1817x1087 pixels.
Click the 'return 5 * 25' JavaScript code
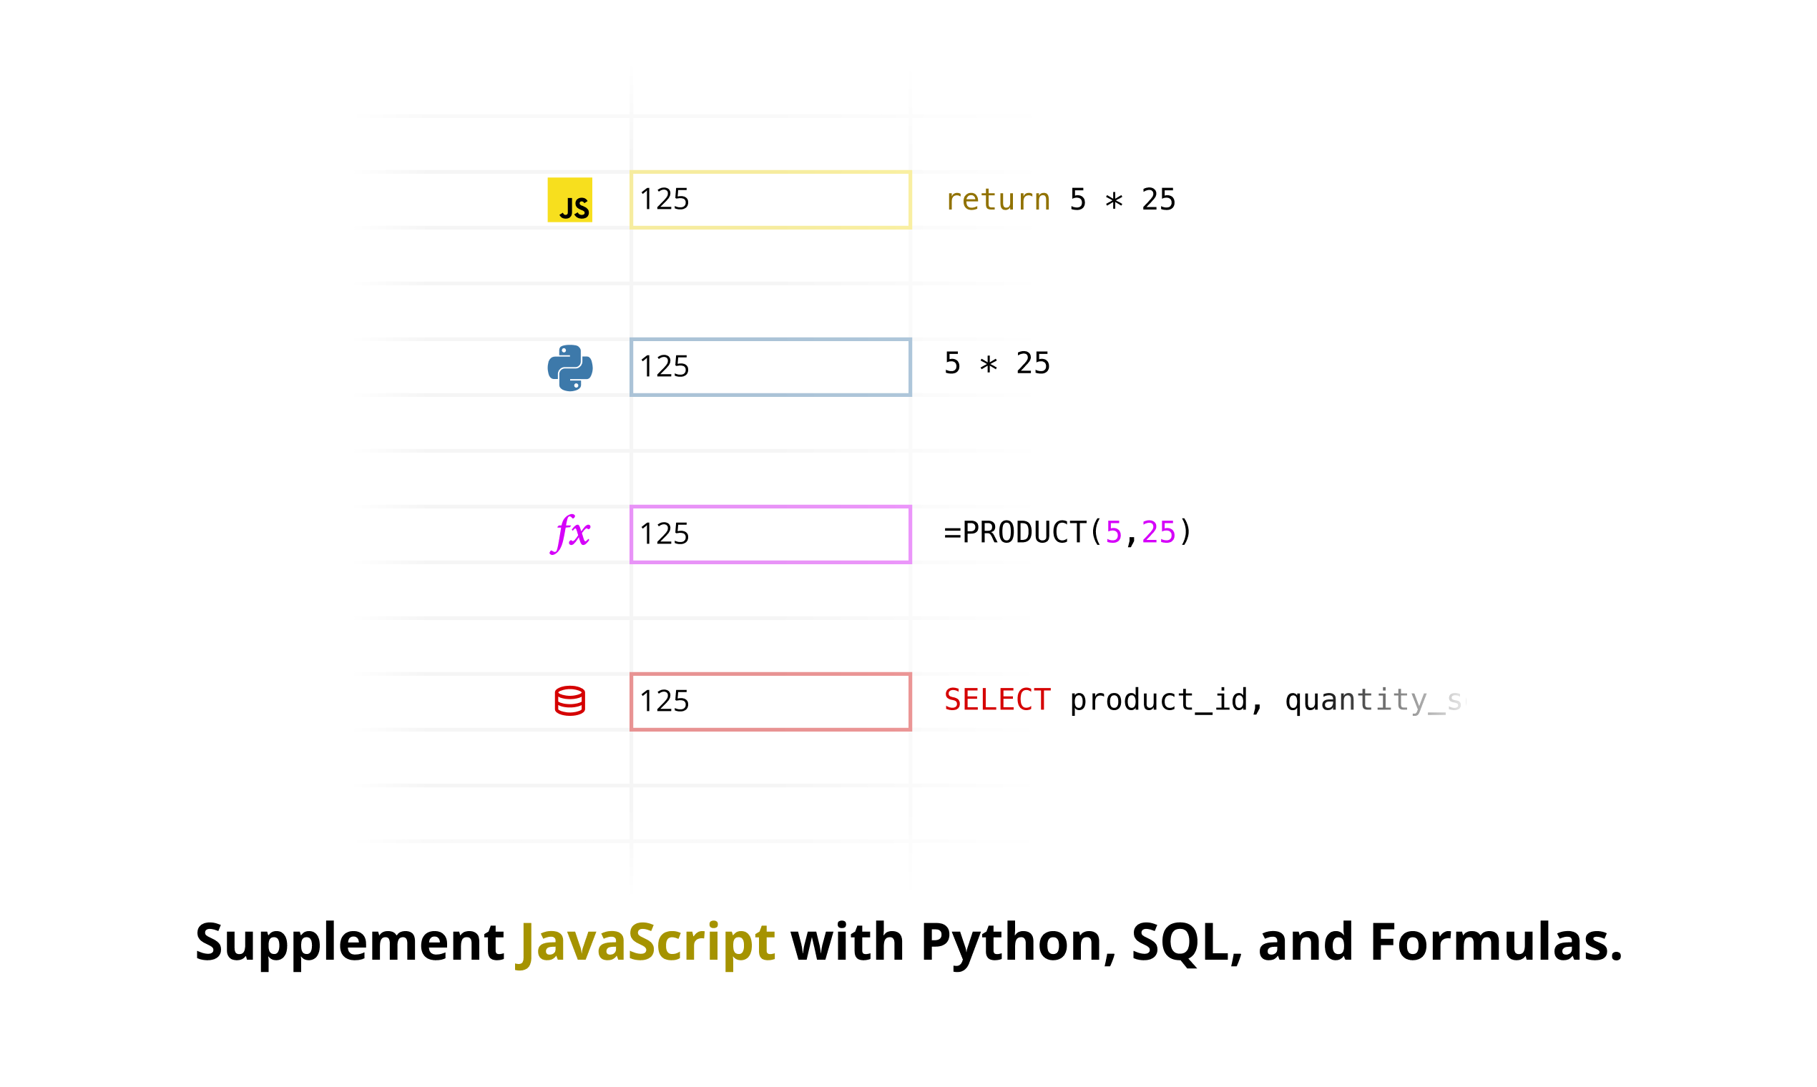coord(1059,200)
